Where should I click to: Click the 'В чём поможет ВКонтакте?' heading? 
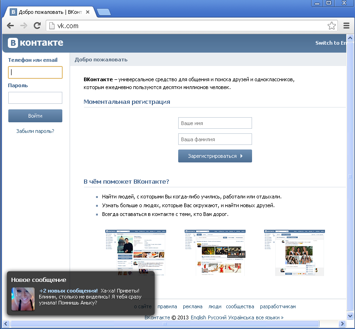point(126,182)
